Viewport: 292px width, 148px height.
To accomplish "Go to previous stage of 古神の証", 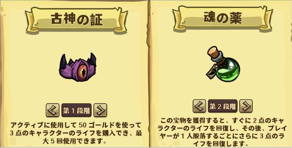I will 53,110.
